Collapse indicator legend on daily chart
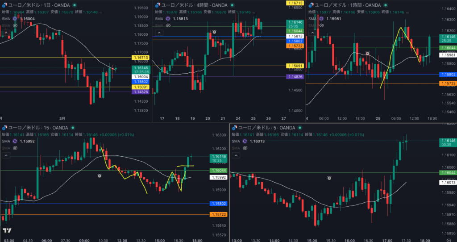Viewport: 457px width, 242px height. click(5, 33)
